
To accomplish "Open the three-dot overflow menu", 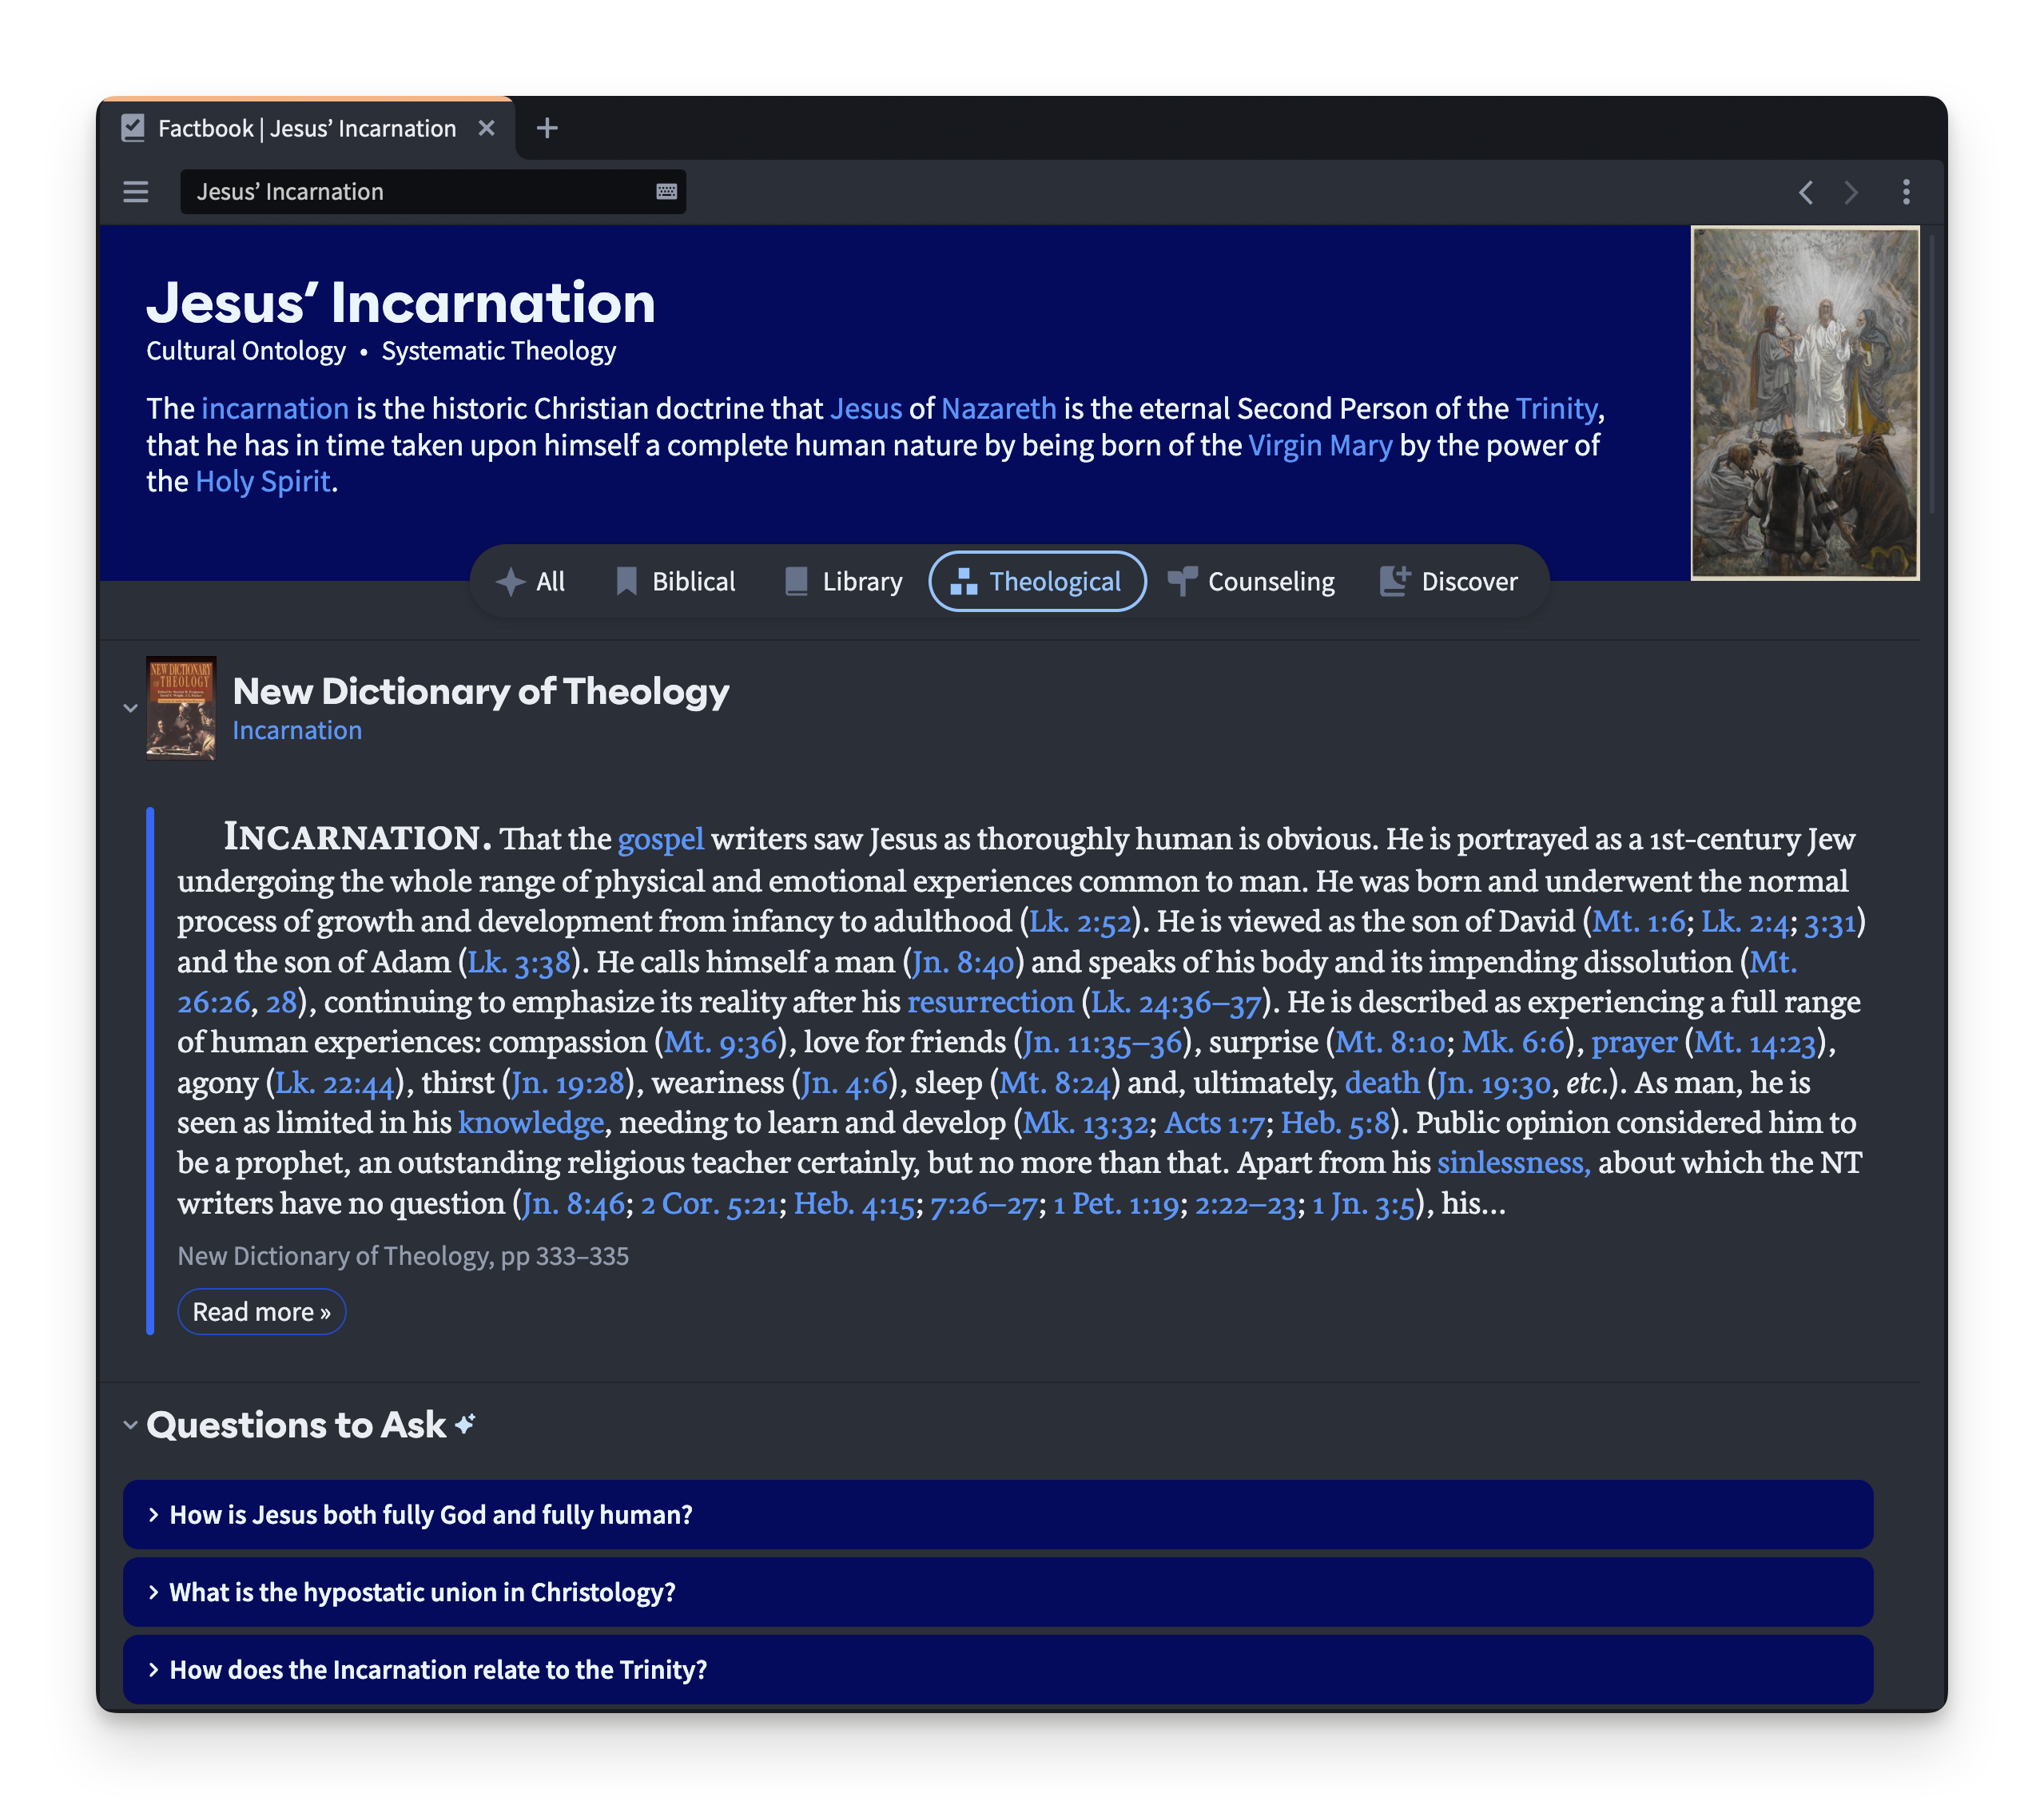I will 1906,191.
